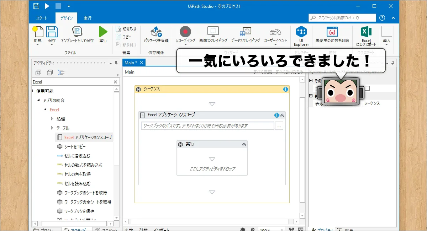This screenshot has height=231, width=427.
Task: Click 切り取り cut button
Action: [x=126, y=29]
